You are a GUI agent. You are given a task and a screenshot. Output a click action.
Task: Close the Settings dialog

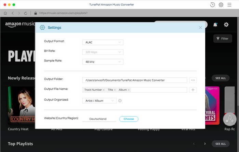pos(200,28)
